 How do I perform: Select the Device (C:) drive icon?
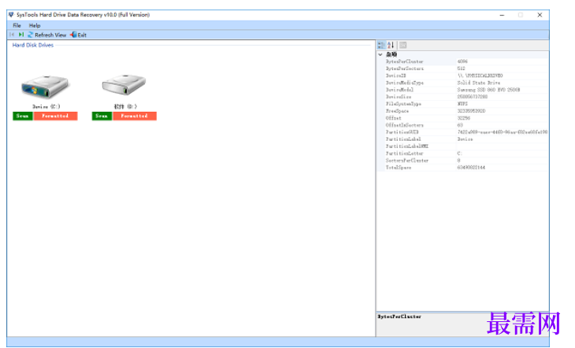point(45,87)
